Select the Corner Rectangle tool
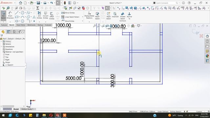The width and height of the screenshot is (210, 118). tap(17, 17)
